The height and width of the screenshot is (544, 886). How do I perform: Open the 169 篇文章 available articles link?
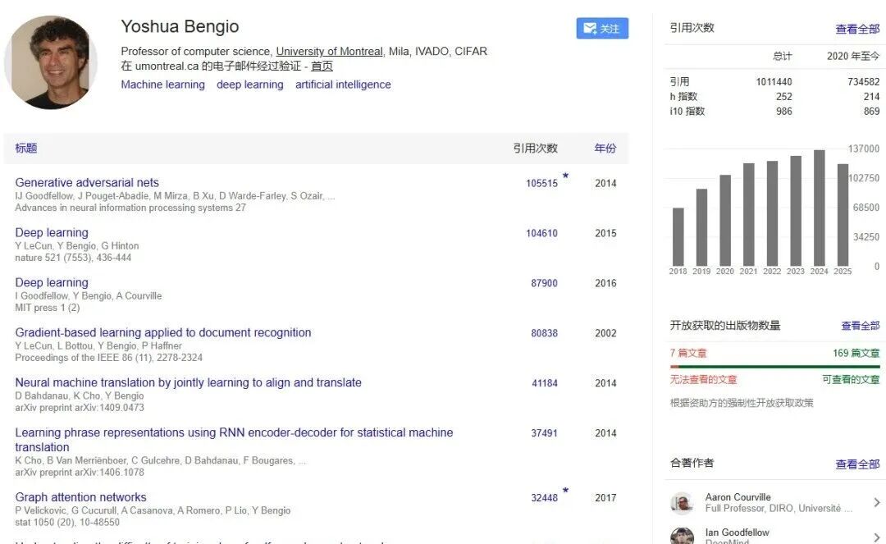tap(856, 353)
